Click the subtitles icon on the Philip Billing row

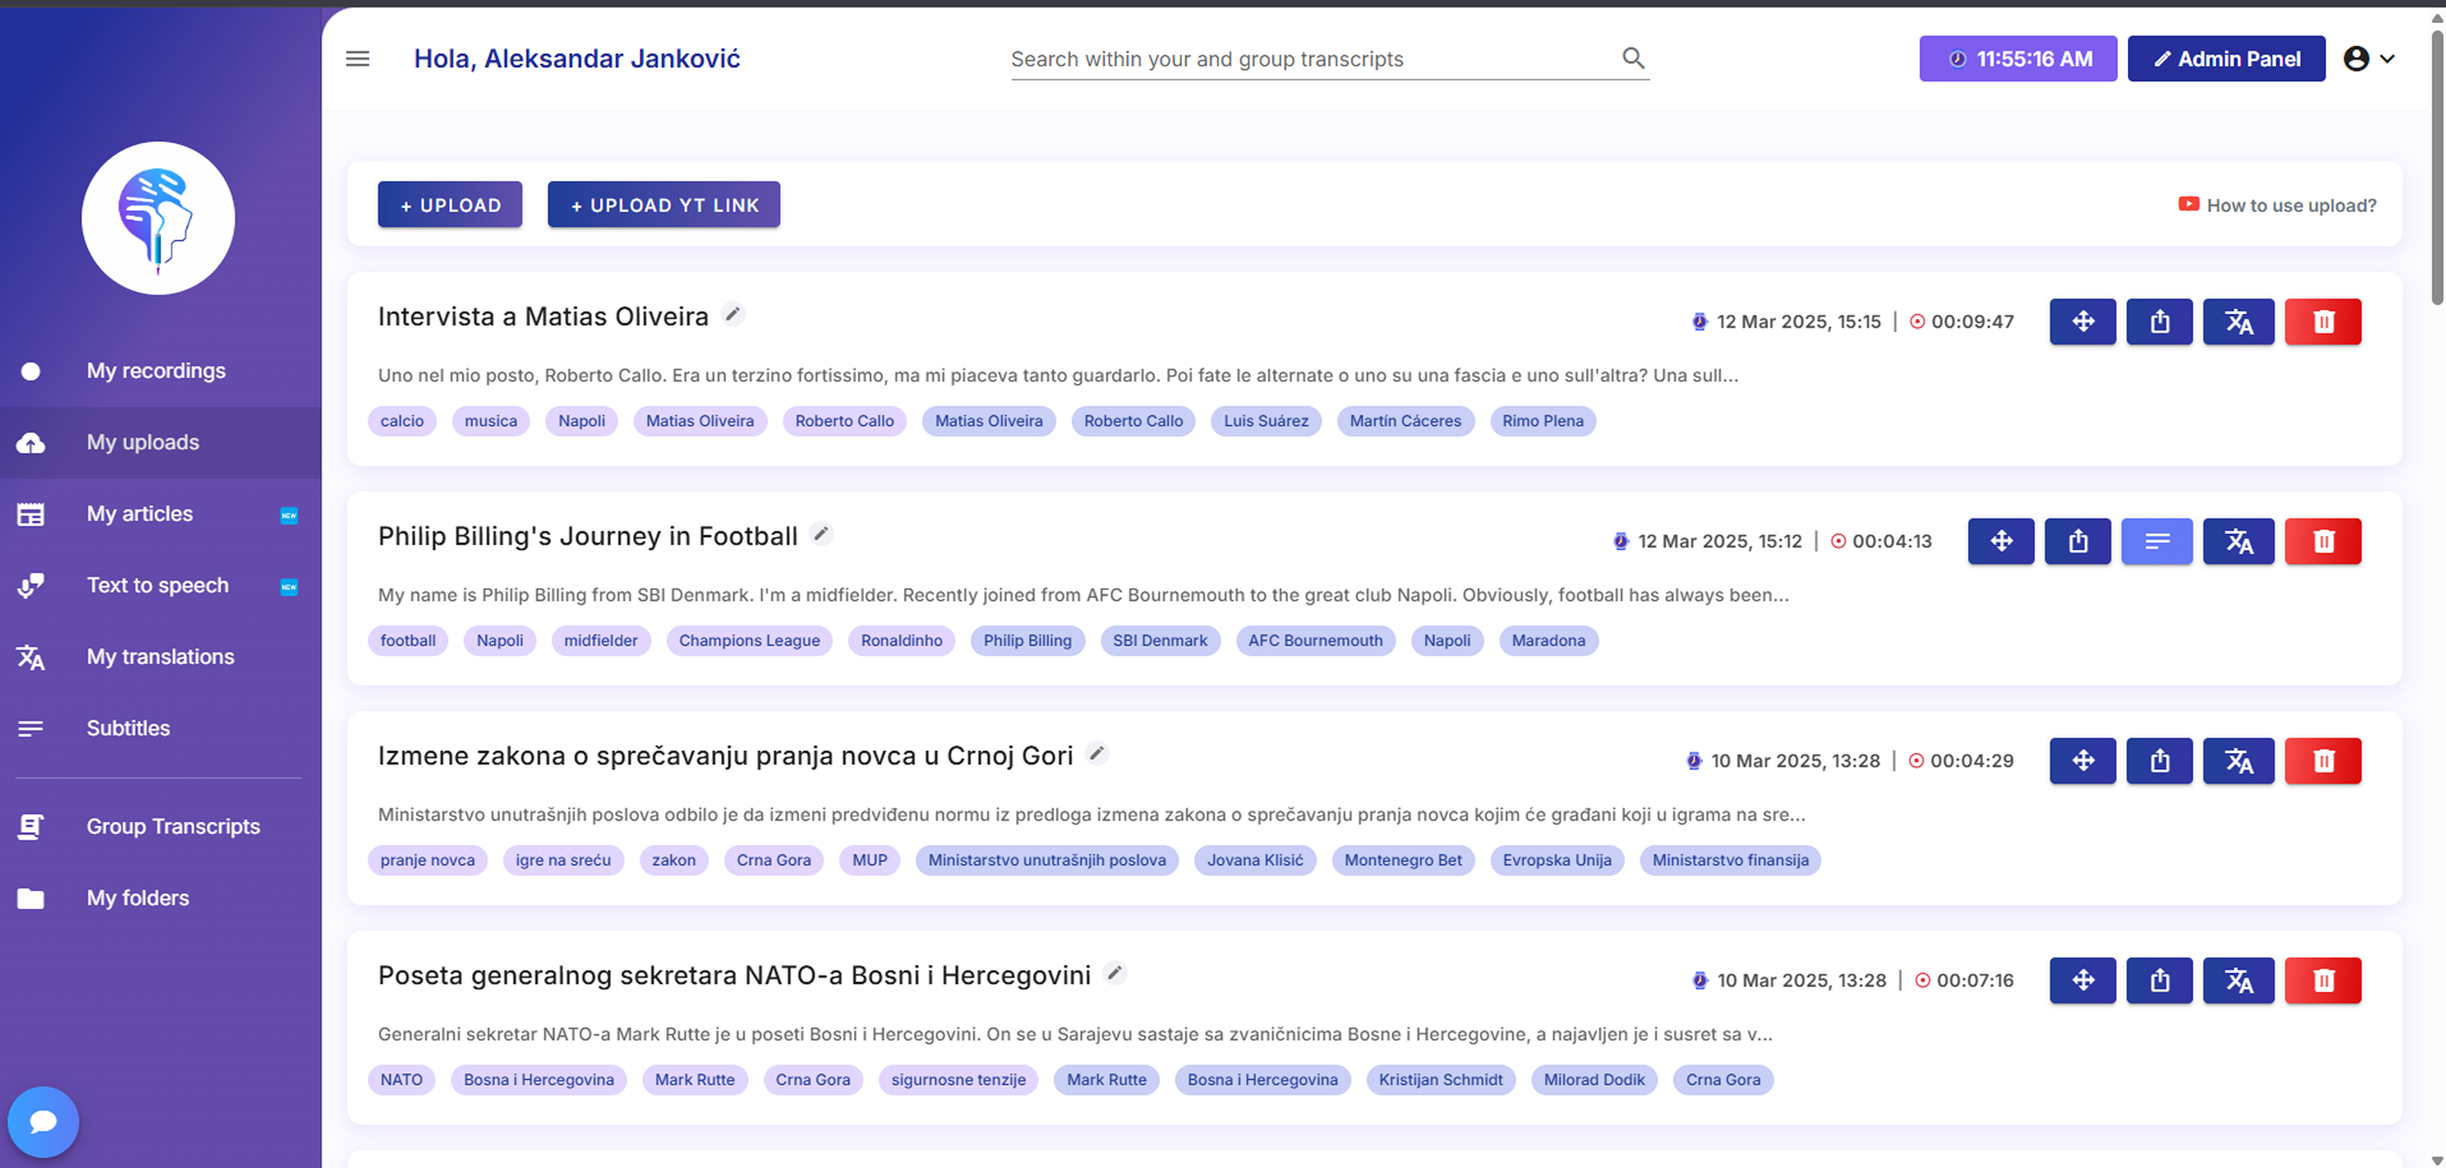coord(2155,541)
